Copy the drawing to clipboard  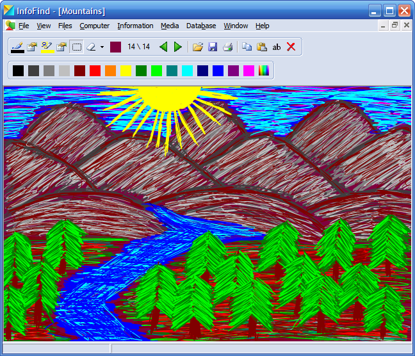tap(247, 47)
